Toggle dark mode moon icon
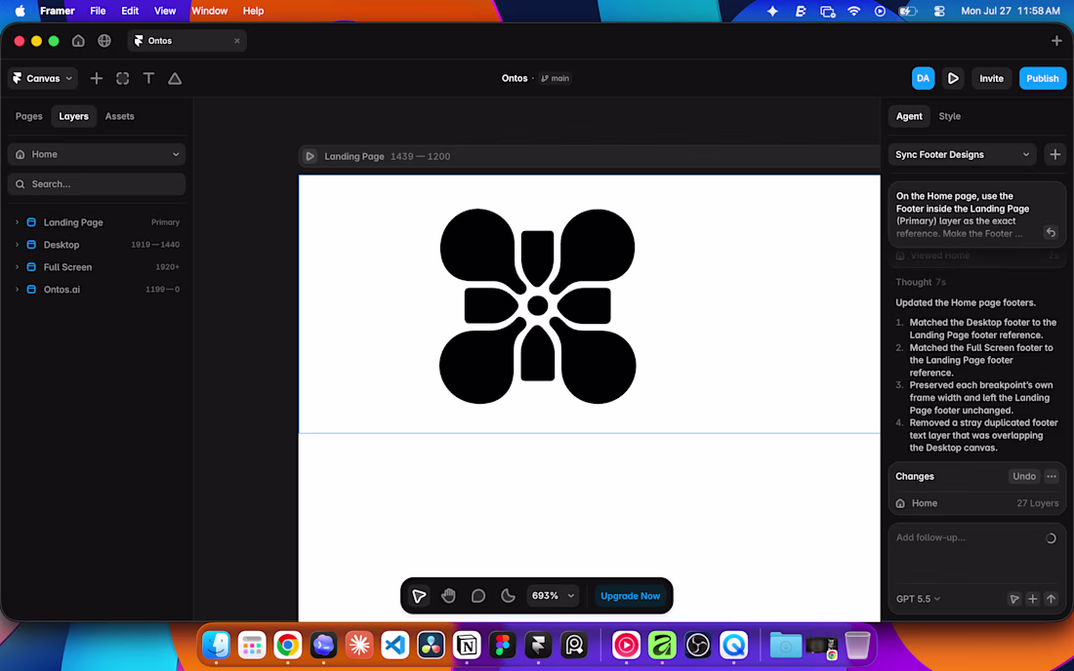 point(508,596)
